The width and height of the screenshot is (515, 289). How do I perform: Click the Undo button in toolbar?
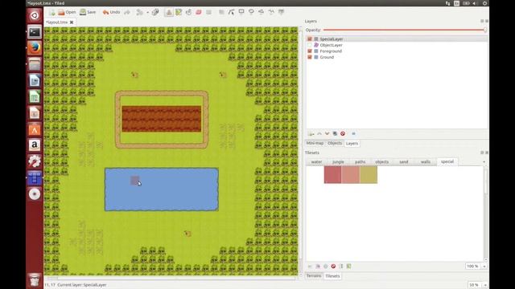pos(111,12)
